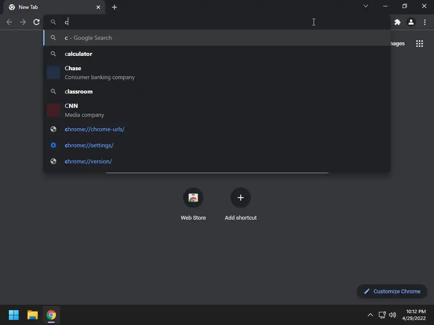434x325 pixels.
Task: Click the CNN logo thumbnail
Action: (53, 110)
